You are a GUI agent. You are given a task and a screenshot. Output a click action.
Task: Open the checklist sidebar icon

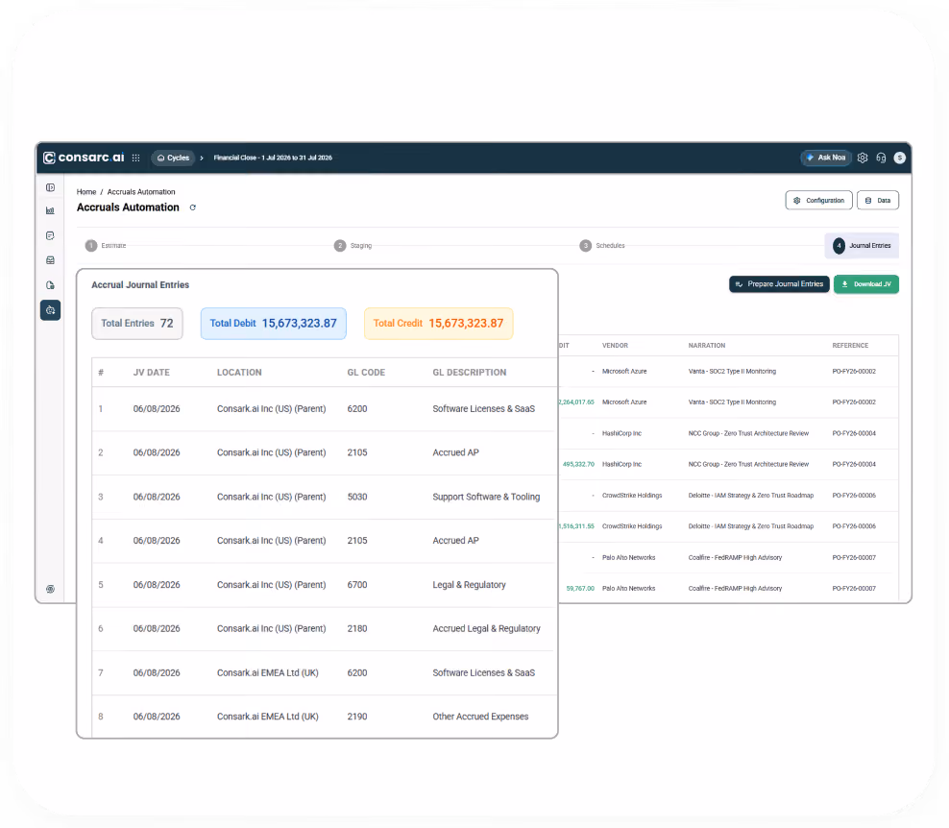click(x=50, y=235)
